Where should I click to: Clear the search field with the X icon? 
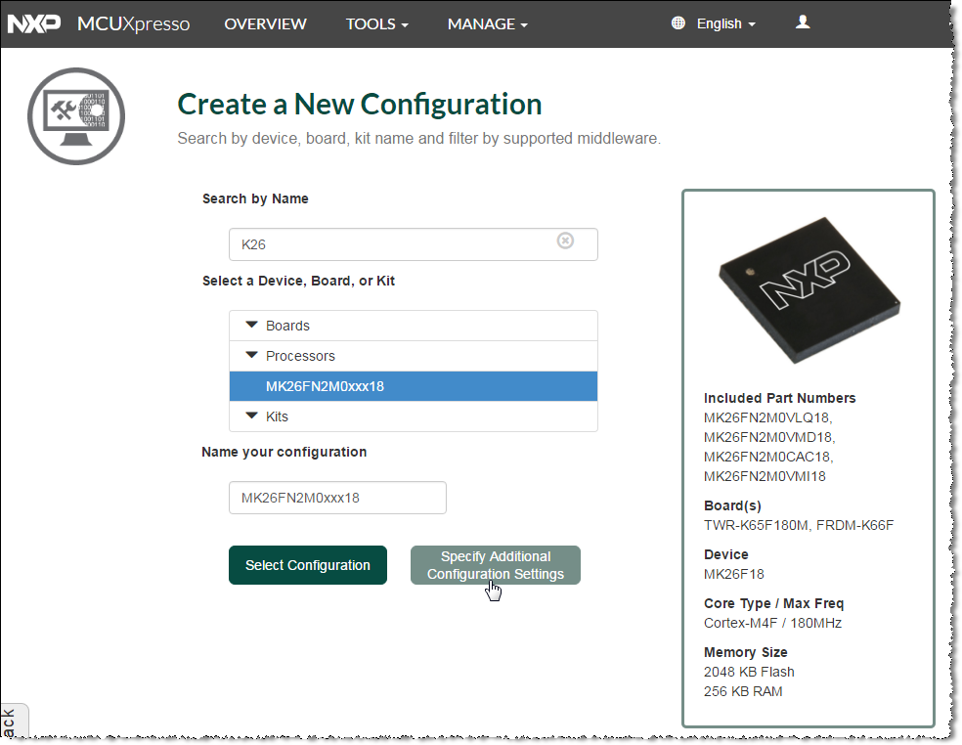pos(565,241)
